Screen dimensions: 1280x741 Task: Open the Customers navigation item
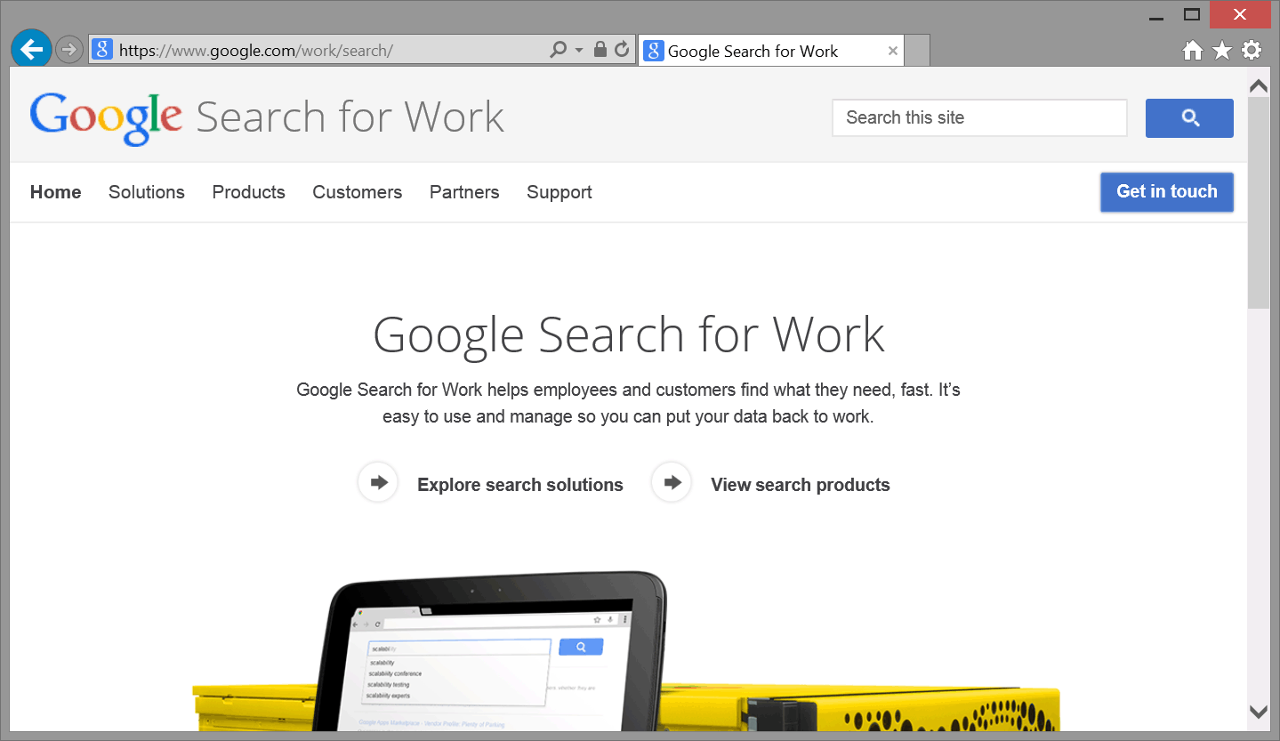point(358,192)
